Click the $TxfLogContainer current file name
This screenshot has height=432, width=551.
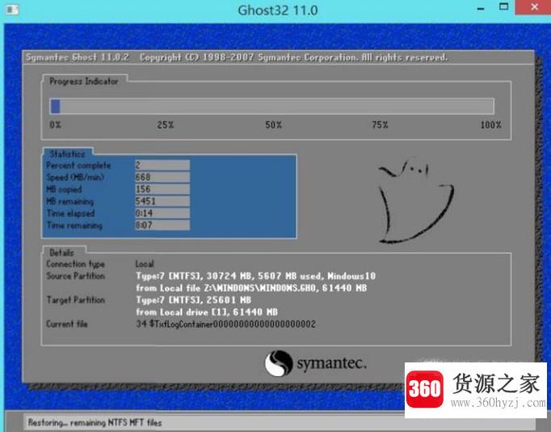[x=225, y=324]
